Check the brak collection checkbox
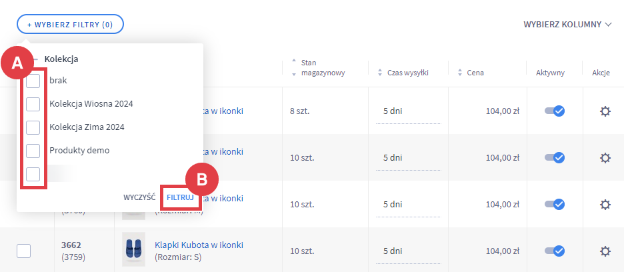 33,81
